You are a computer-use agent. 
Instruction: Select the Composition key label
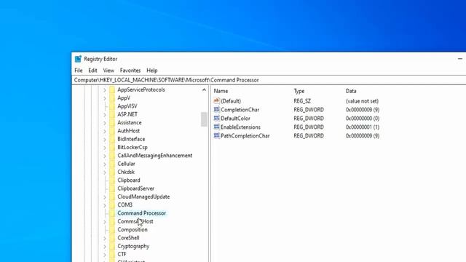coord(133,230)
